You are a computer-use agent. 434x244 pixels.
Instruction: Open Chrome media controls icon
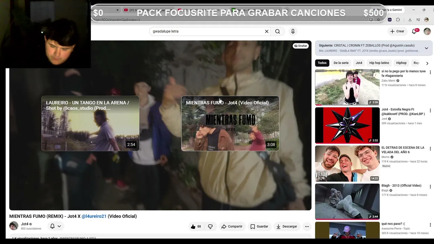tap(418, 20)
